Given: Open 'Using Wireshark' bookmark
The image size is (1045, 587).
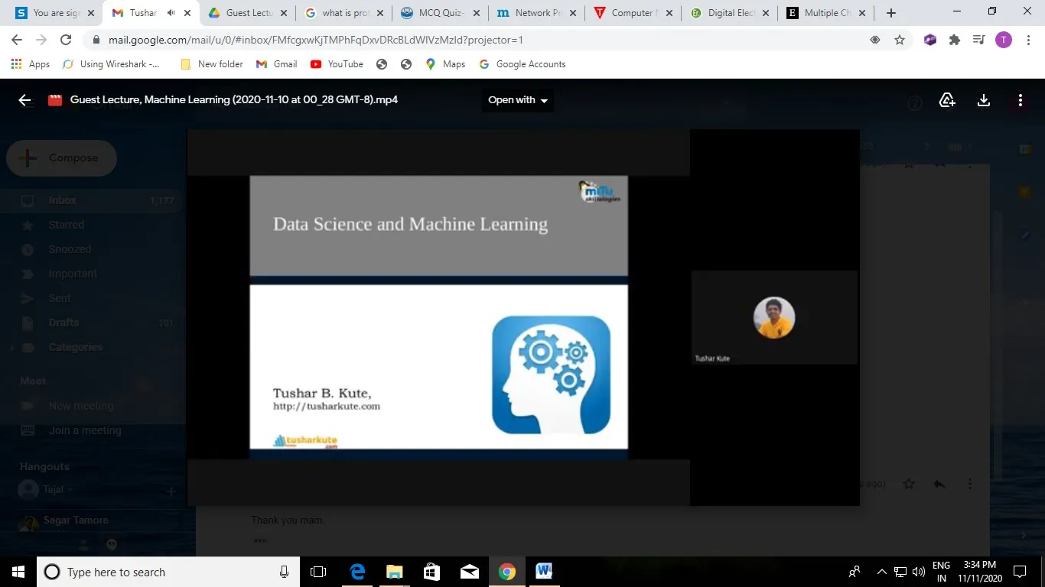Looking at the screenshot, I should point(112,64).
